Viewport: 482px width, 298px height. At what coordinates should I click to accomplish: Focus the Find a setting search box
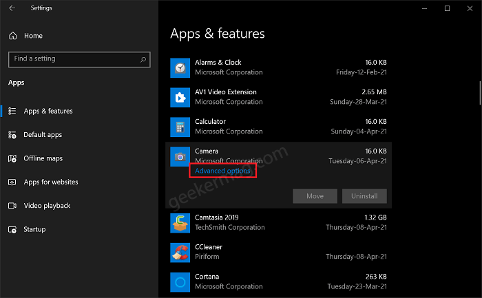79,59
